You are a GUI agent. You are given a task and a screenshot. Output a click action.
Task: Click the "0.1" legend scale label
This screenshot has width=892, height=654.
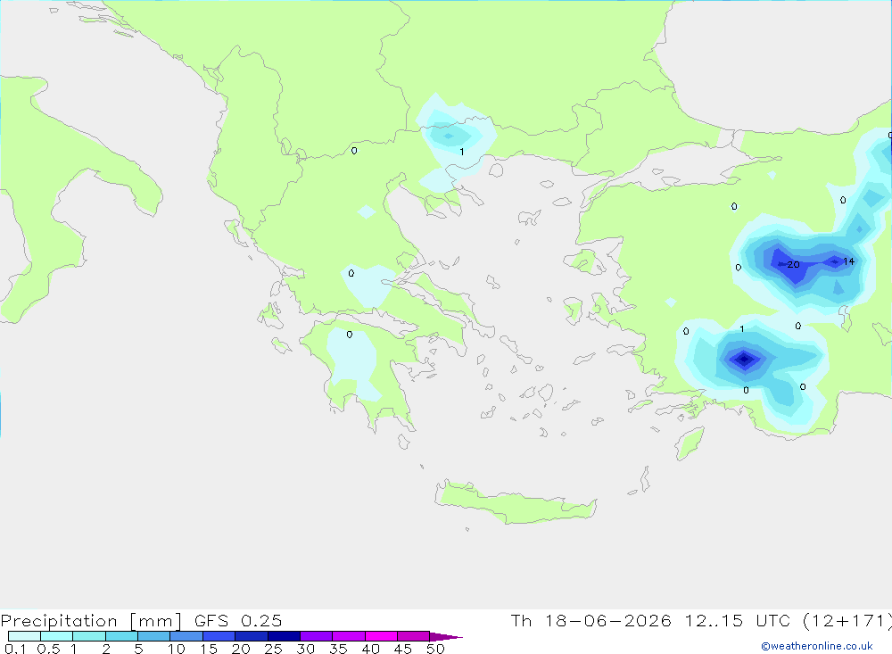point(15,649)
